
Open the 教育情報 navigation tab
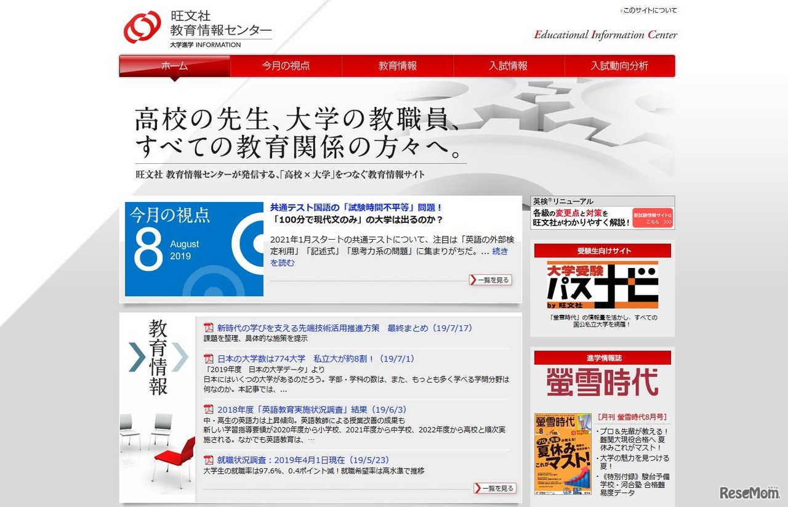point(396,66)
